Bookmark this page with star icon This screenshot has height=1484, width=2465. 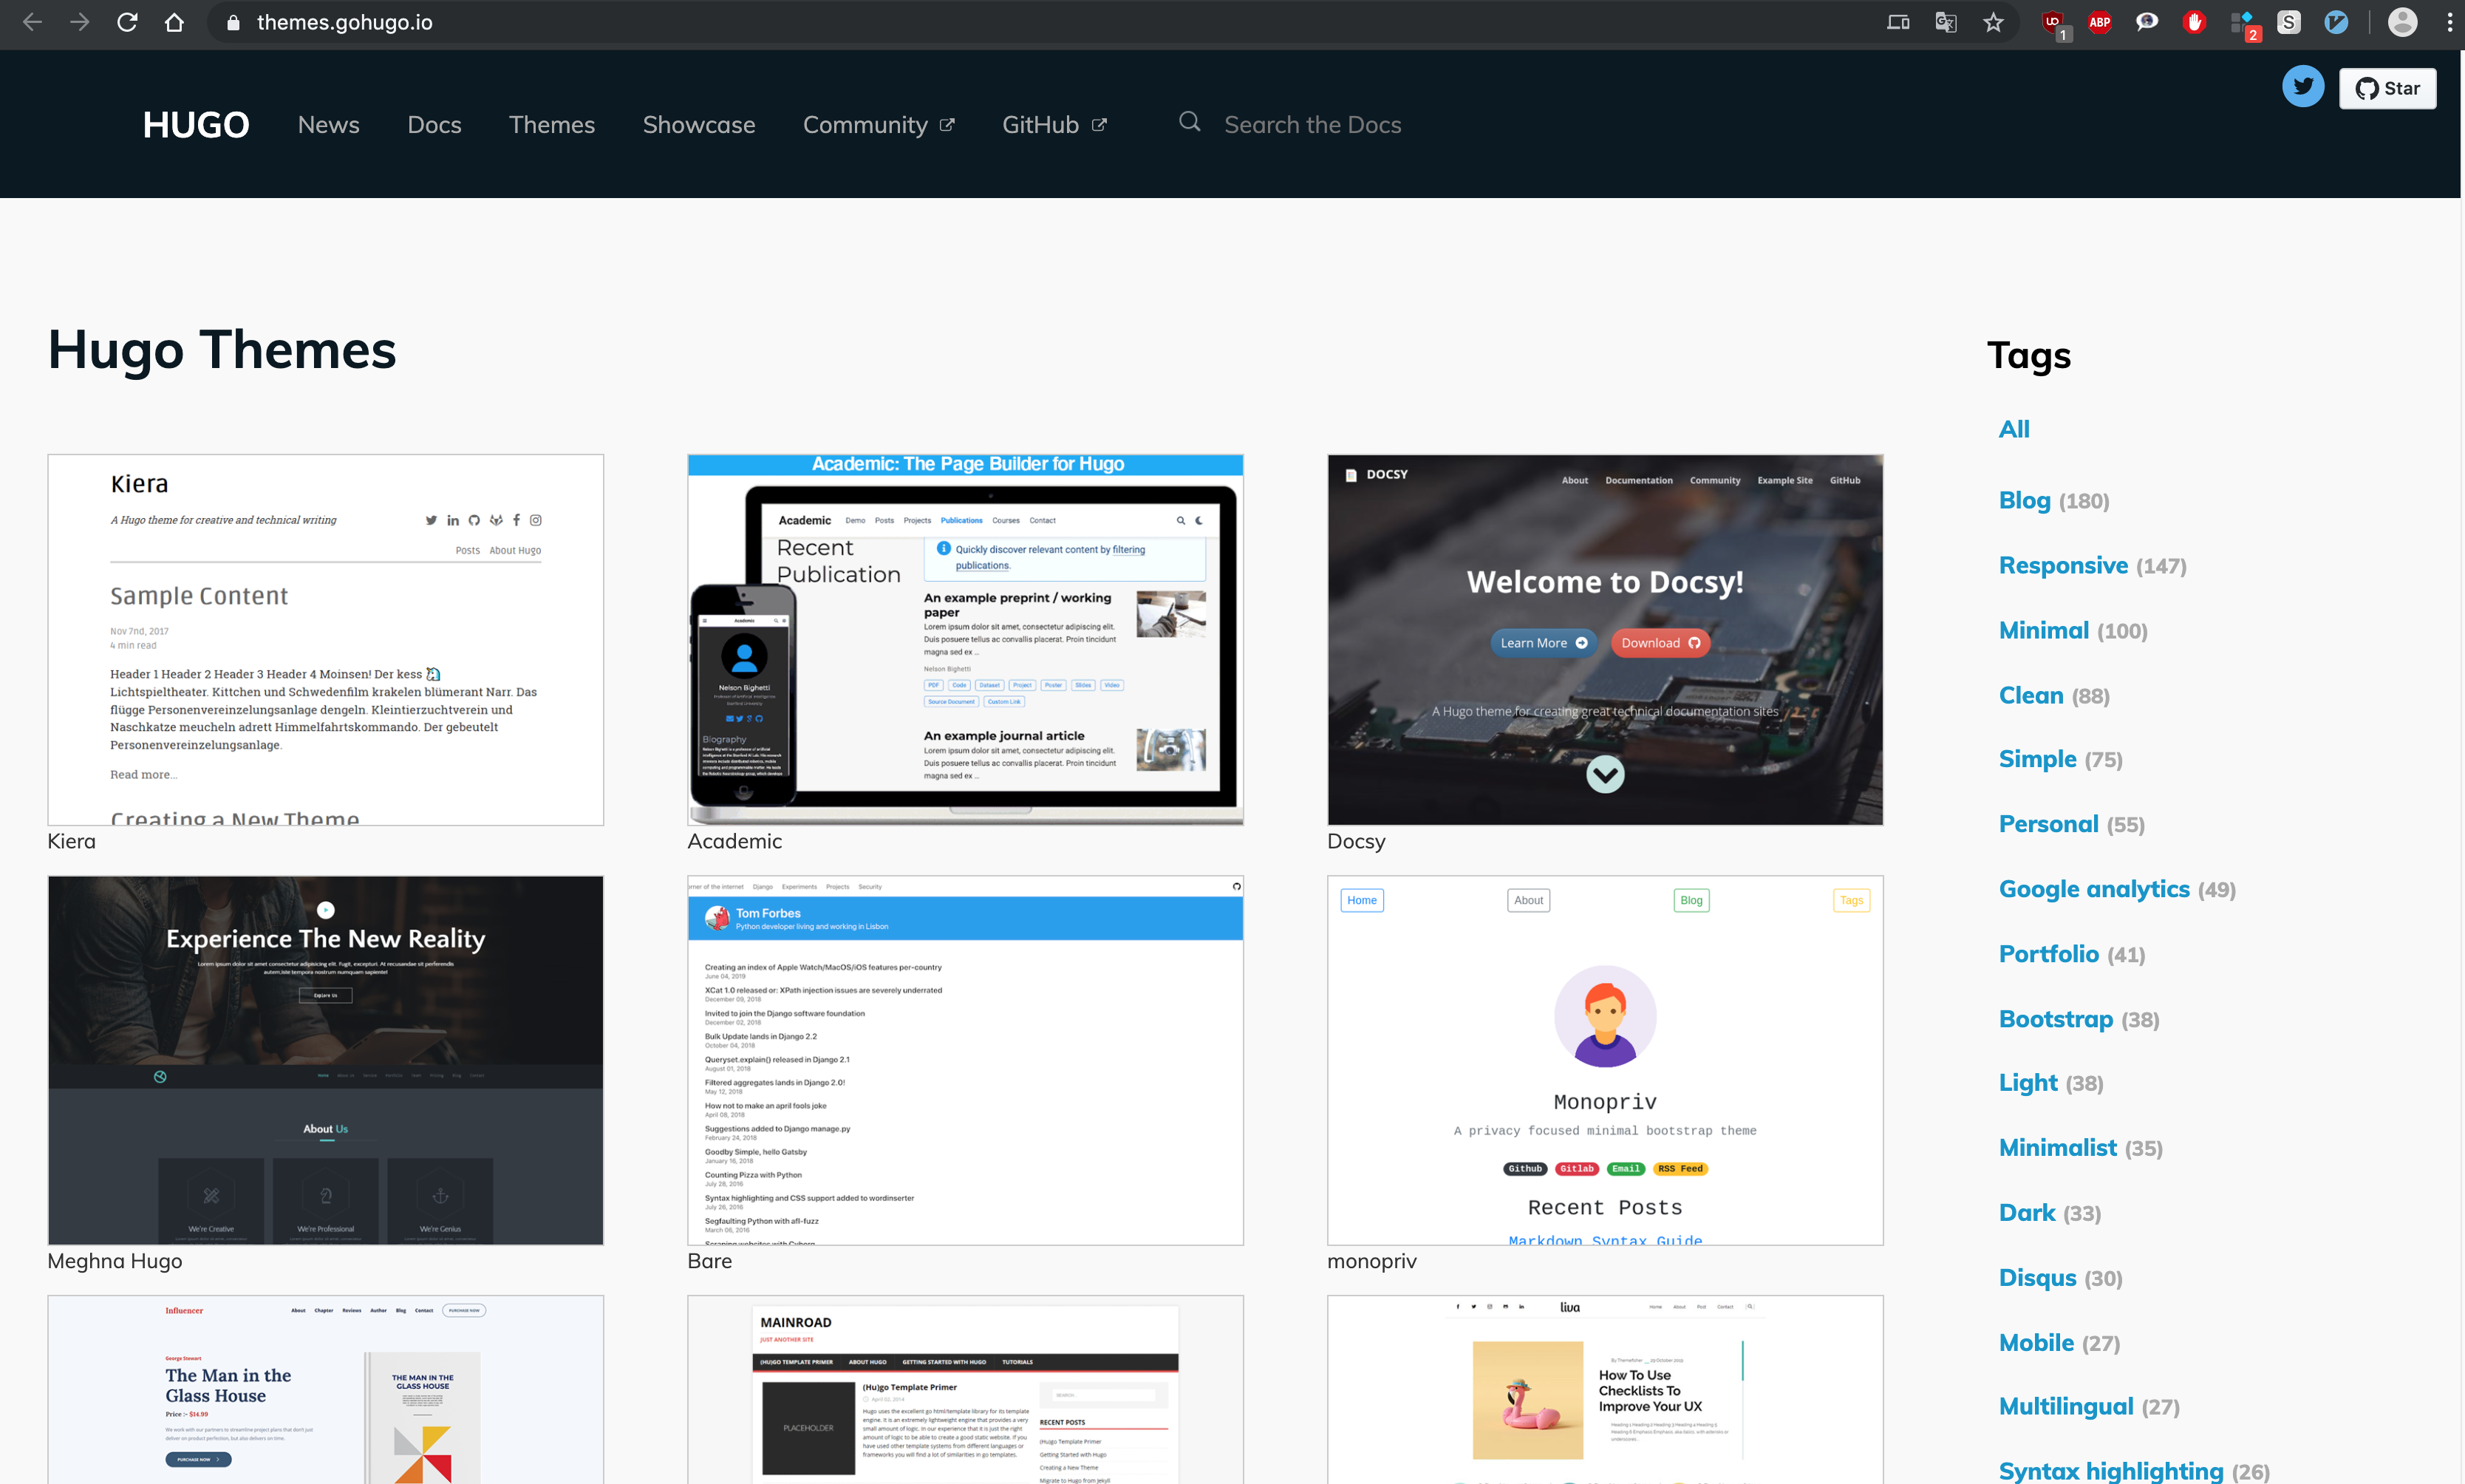click(1993, 22)
